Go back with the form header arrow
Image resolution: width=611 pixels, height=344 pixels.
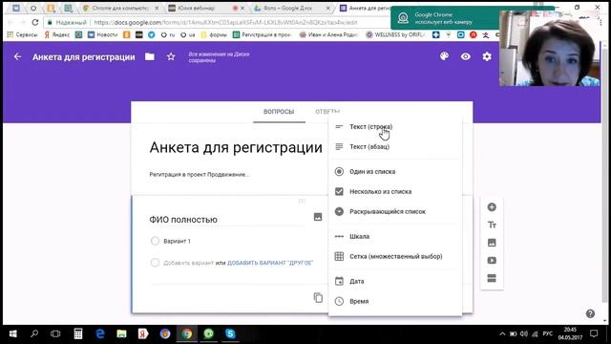[17, 57]
